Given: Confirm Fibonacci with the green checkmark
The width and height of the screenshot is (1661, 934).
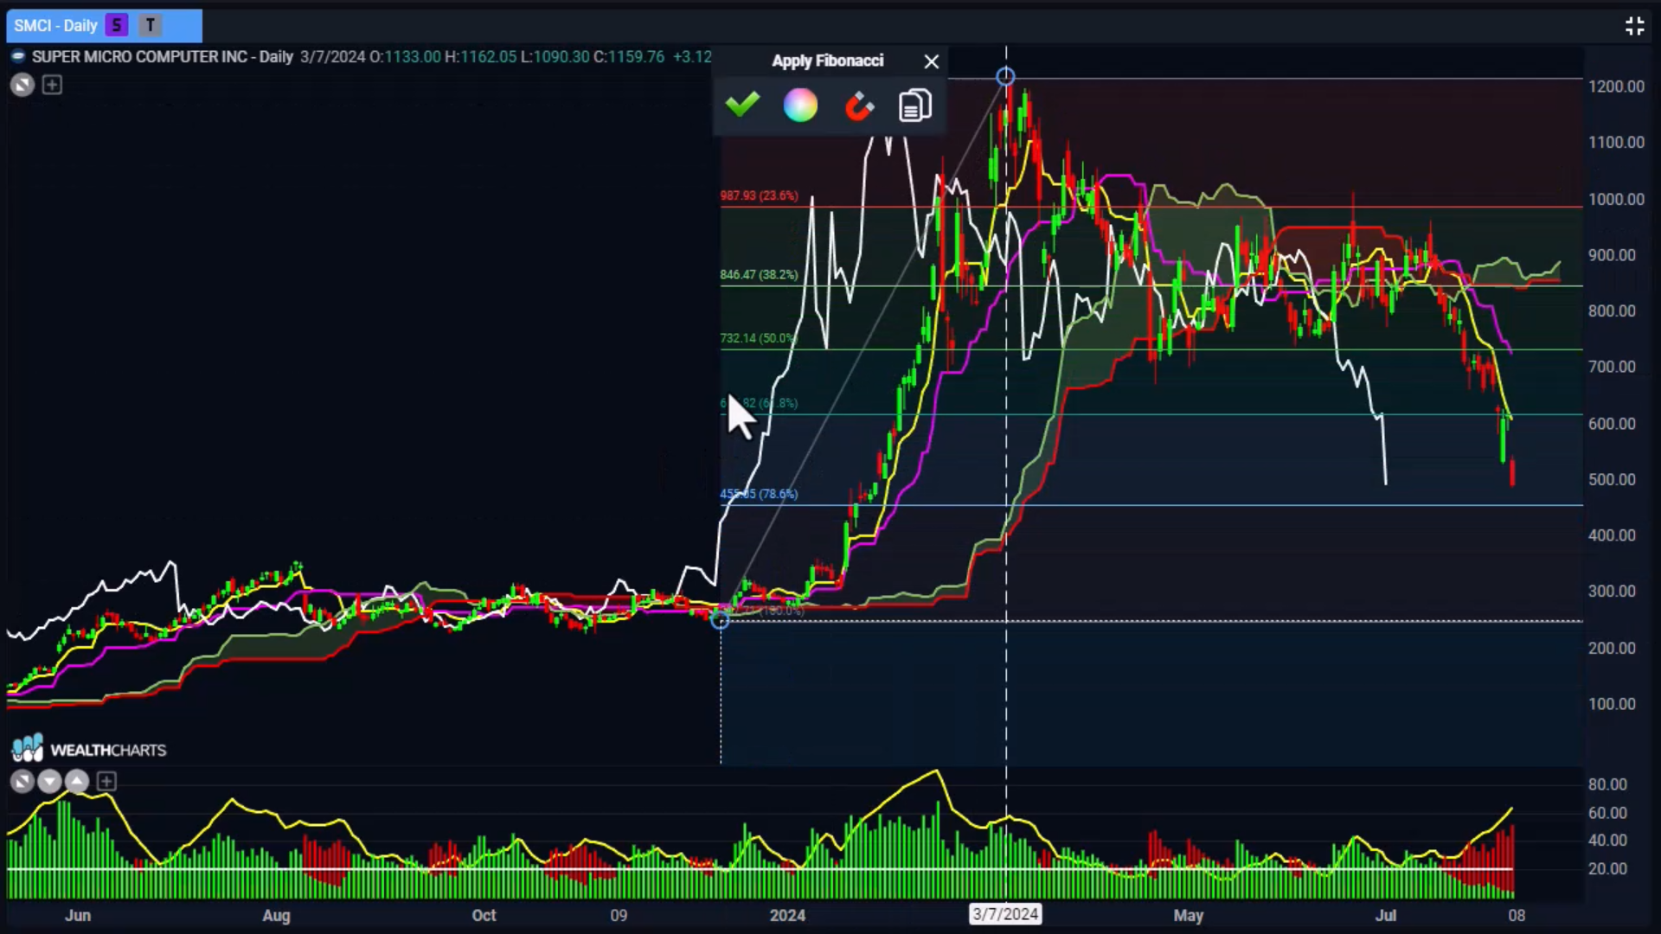Looking at the screenshot, I should pyautogui.click(x=742, y=106).
